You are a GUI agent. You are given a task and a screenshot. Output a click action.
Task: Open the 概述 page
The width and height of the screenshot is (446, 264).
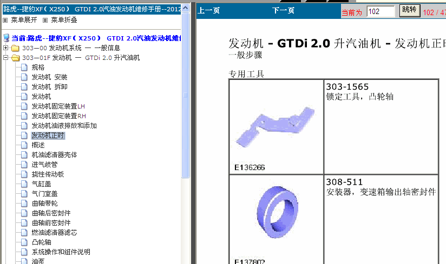coord(38,145)
